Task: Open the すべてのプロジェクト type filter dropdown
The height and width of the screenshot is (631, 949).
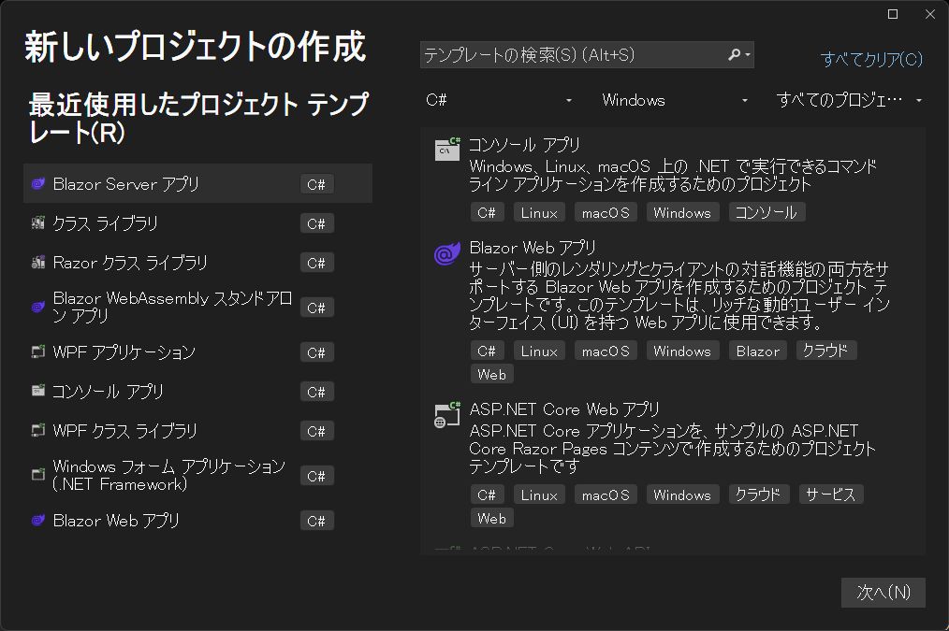Action: pos(849,100)
